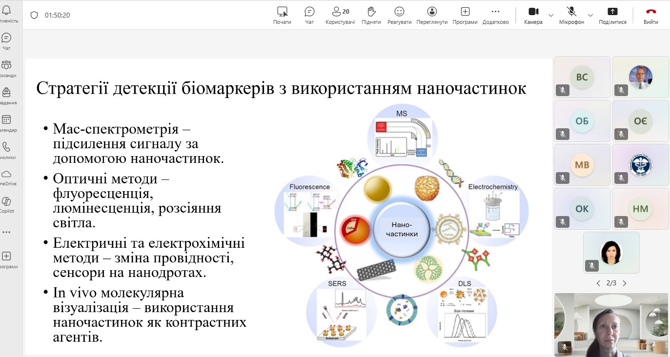The image size is (670, 357).
Task: Select the МВ participant tile
Action: (582, 165)
